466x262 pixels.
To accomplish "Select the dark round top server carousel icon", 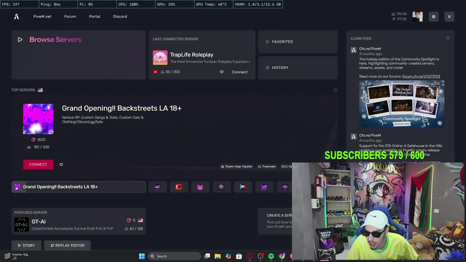I will coord(221,187).
